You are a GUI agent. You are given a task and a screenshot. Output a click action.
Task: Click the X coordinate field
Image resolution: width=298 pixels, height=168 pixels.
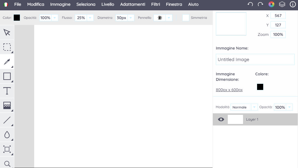(x=278, y=15)
